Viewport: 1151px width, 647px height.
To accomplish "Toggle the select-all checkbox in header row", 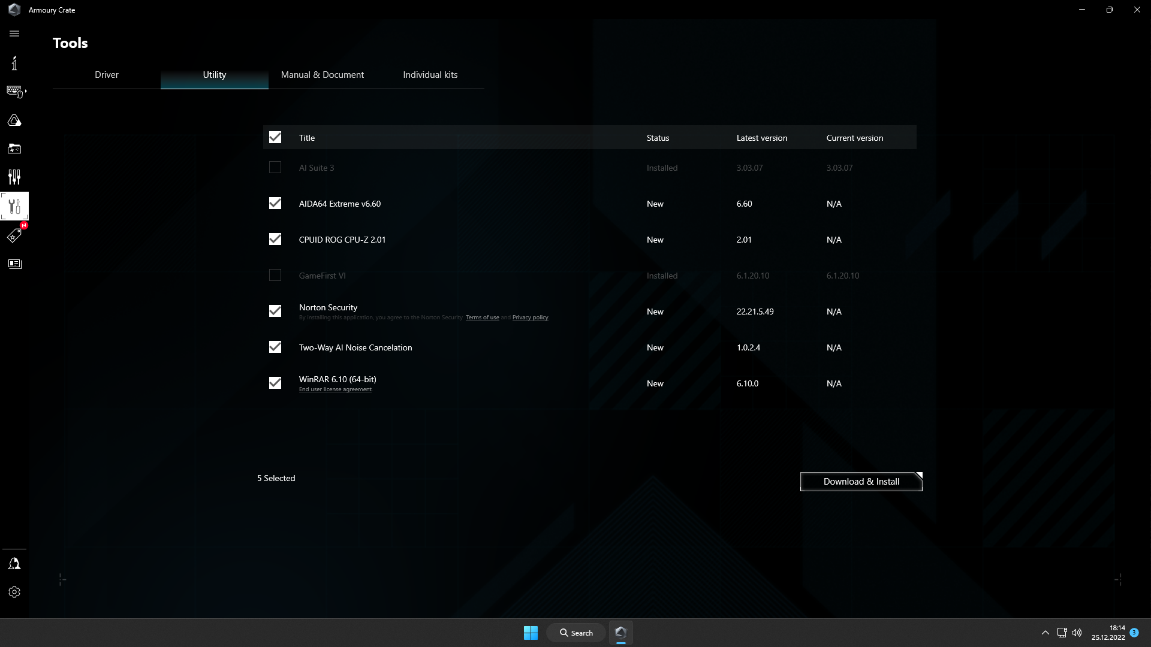I will (x=275, y=137).
